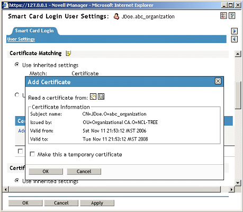
Task: Close the Add Certificate dialog
Action: click(218, 81)
